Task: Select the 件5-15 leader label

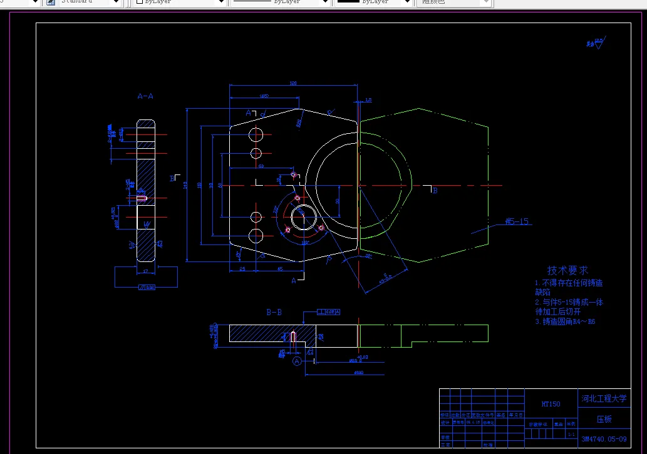Action: [x=517, y=221]
